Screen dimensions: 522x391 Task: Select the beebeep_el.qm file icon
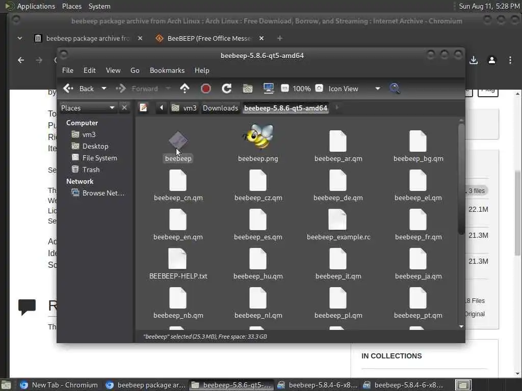tap(418, 180)
